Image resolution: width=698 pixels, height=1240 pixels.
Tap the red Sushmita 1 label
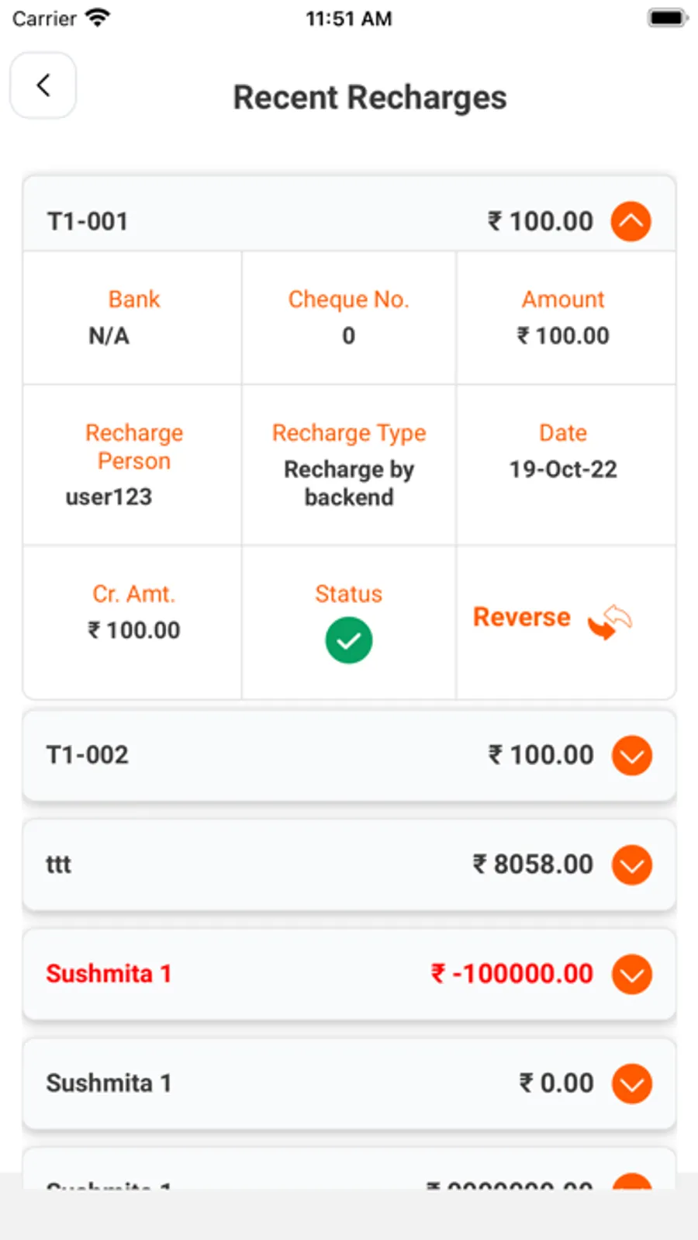coord(109,974)
